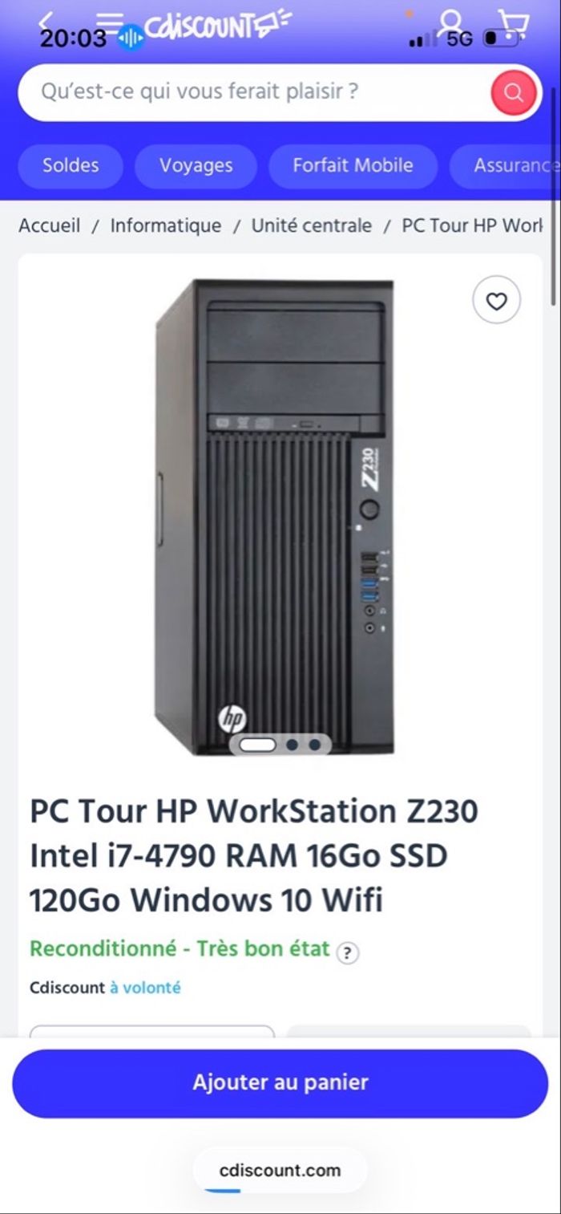Click the Ajouter au panier button
The height and width of the screenshot is (1214, 561).
coord(280,1083)
